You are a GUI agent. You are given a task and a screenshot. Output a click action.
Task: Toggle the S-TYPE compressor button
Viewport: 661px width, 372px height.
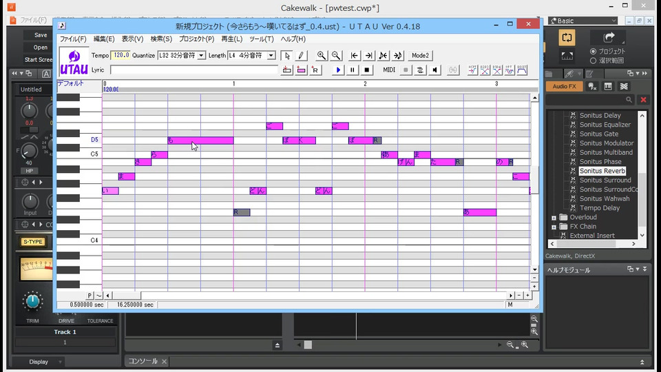point(33,242)
